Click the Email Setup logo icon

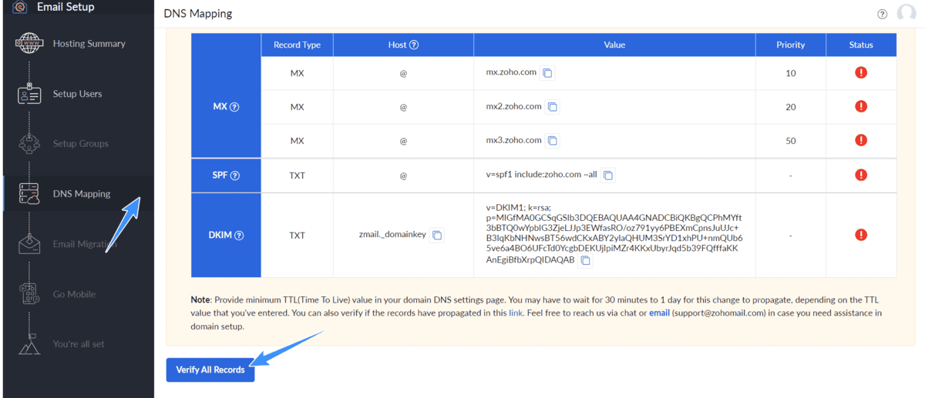pyautogui.click(x=20, y=7)
